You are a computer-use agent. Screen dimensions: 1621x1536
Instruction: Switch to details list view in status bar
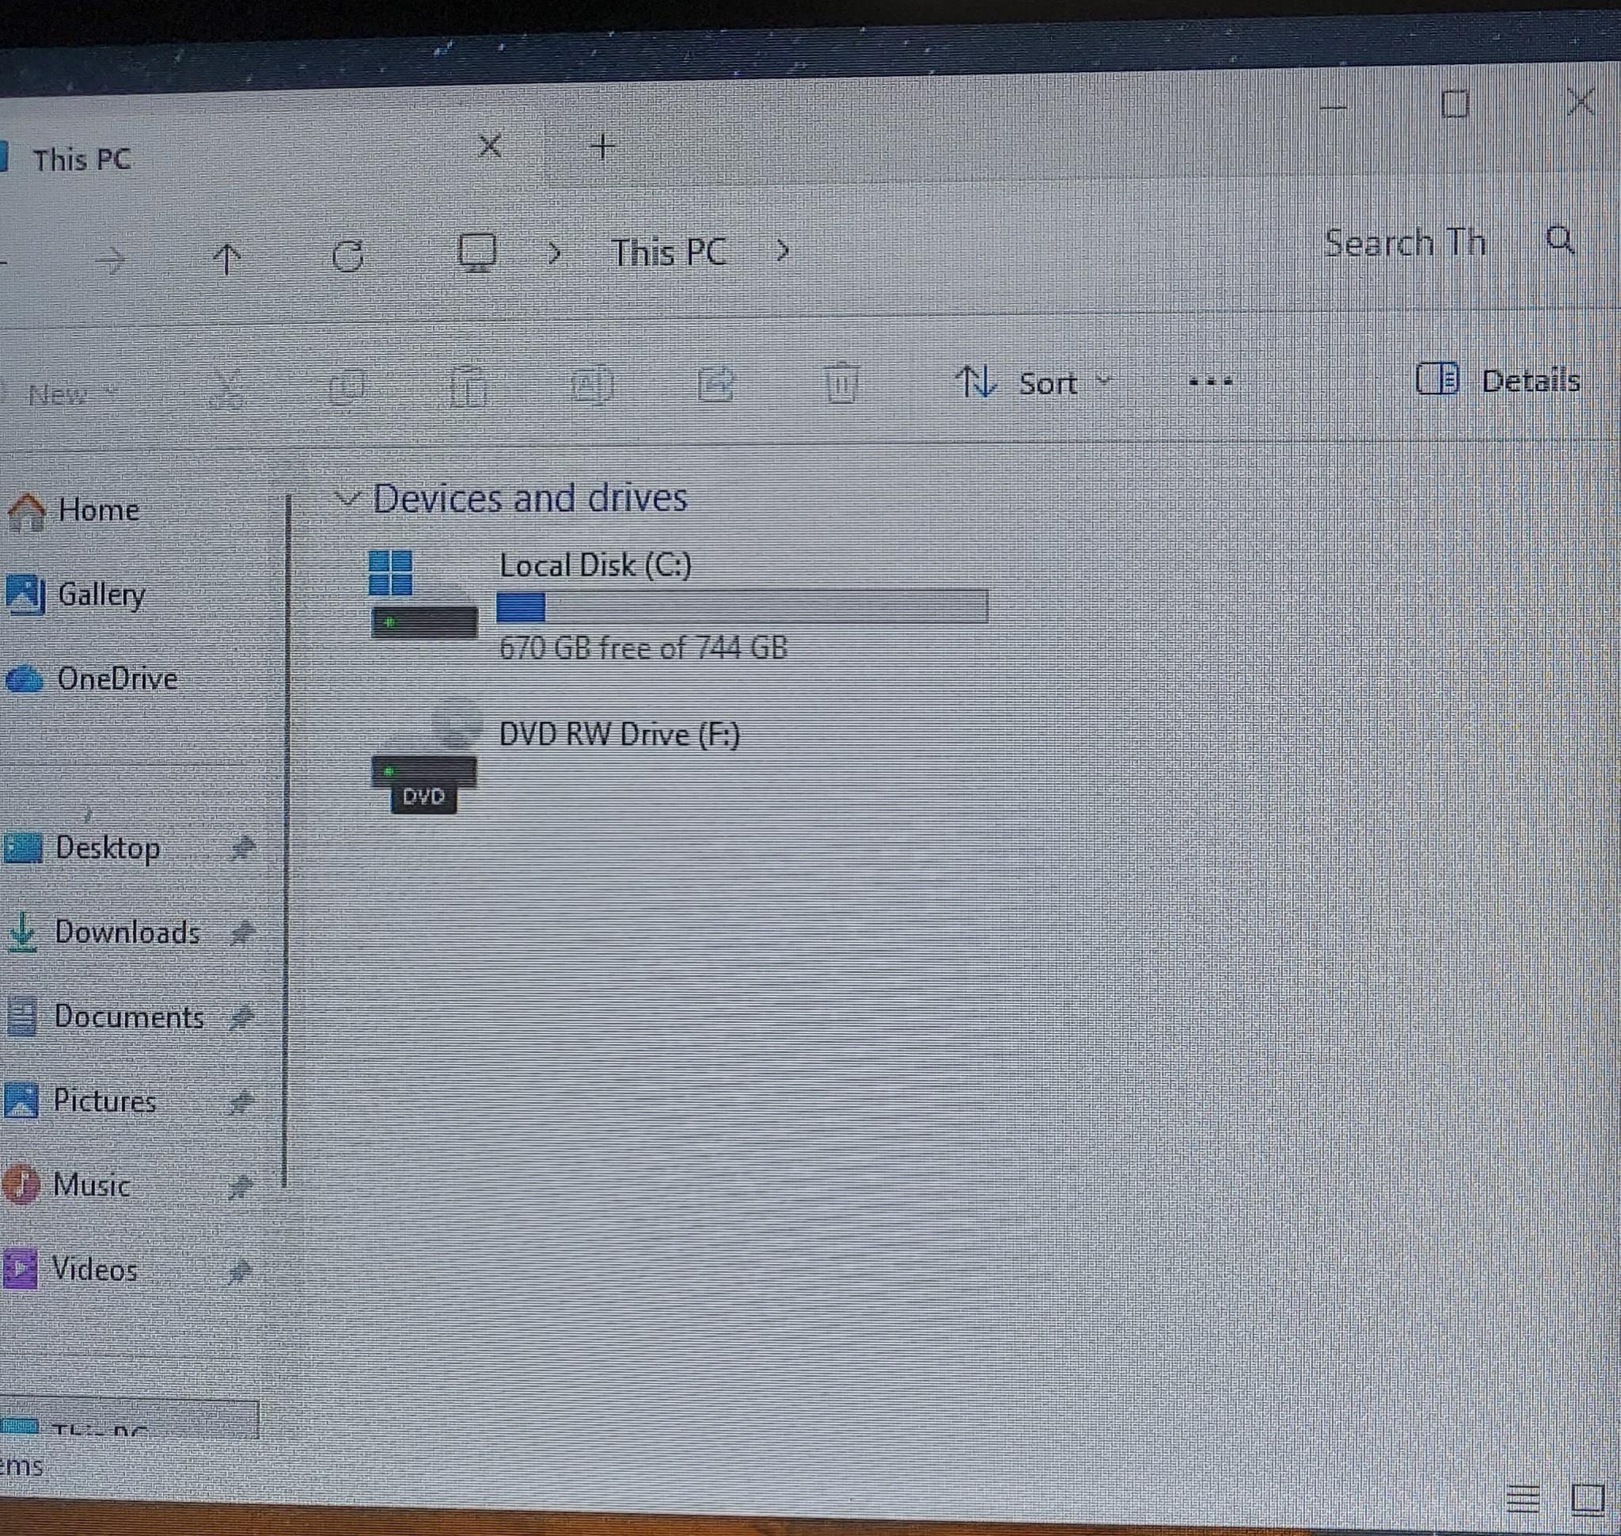click(1523, 1498)
